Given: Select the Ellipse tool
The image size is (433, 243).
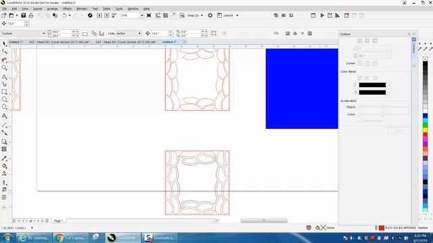Looking at the screenshot, I should pyautogui.click(x=4, y=99).
